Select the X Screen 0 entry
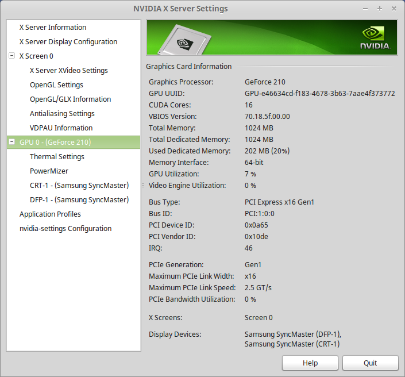The width and height of the screenshot is (405, 377). coord(36,56)
